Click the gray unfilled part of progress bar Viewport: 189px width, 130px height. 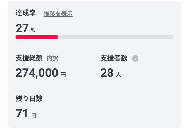point(116,37)
